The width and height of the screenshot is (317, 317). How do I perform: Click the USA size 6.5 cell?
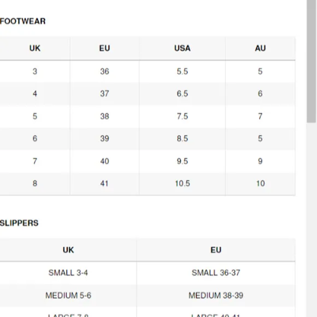pos(183,93)
